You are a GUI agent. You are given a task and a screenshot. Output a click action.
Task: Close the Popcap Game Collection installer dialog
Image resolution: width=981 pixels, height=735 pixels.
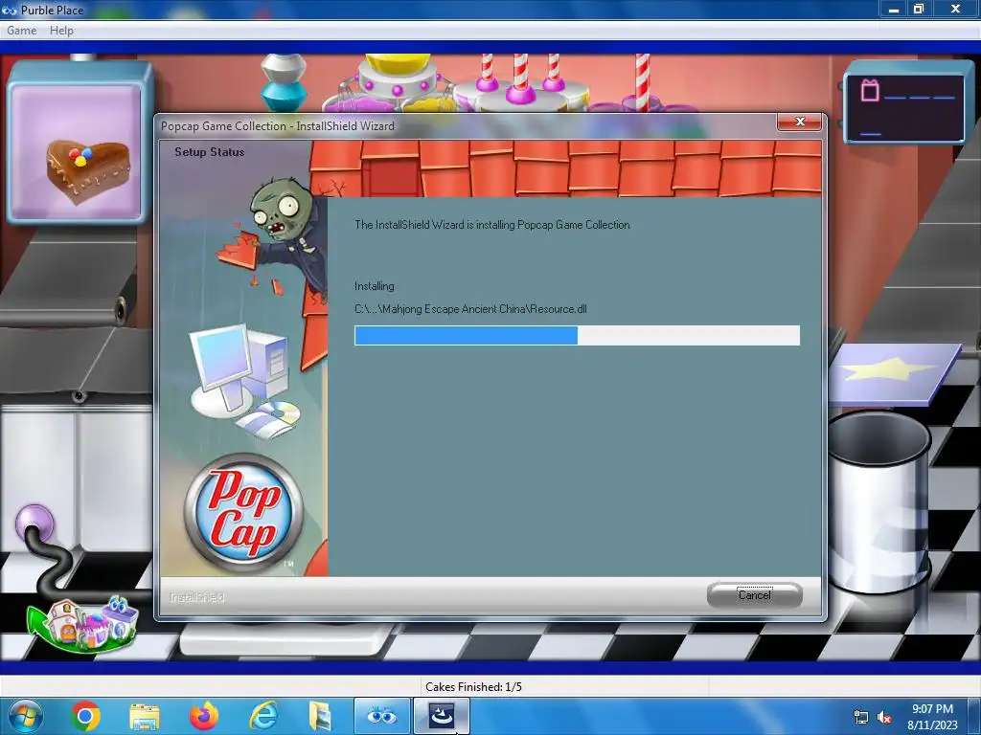coord(799,122)
